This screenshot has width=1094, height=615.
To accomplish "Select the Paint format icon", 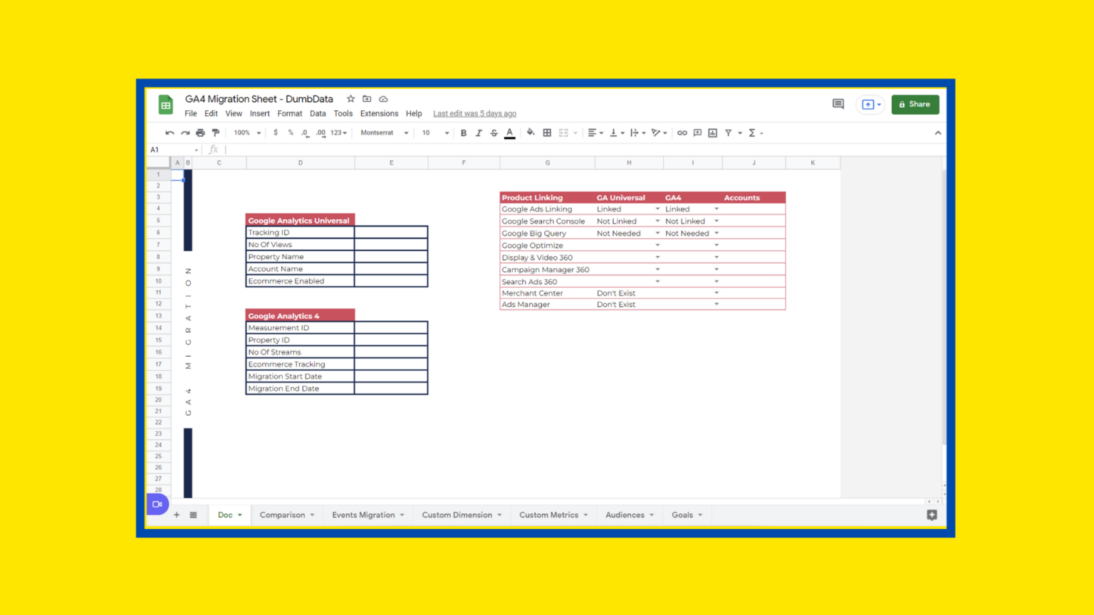I will click(216, 132).
